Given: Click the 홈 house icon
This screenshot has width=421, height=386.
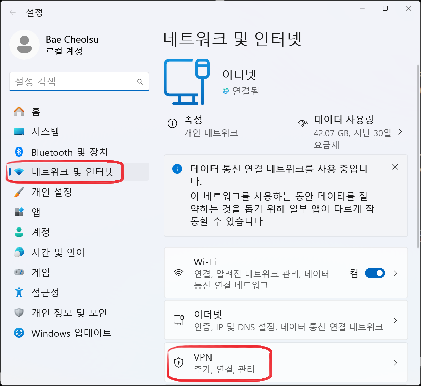Looking at the screenshot, I should 19,111.
